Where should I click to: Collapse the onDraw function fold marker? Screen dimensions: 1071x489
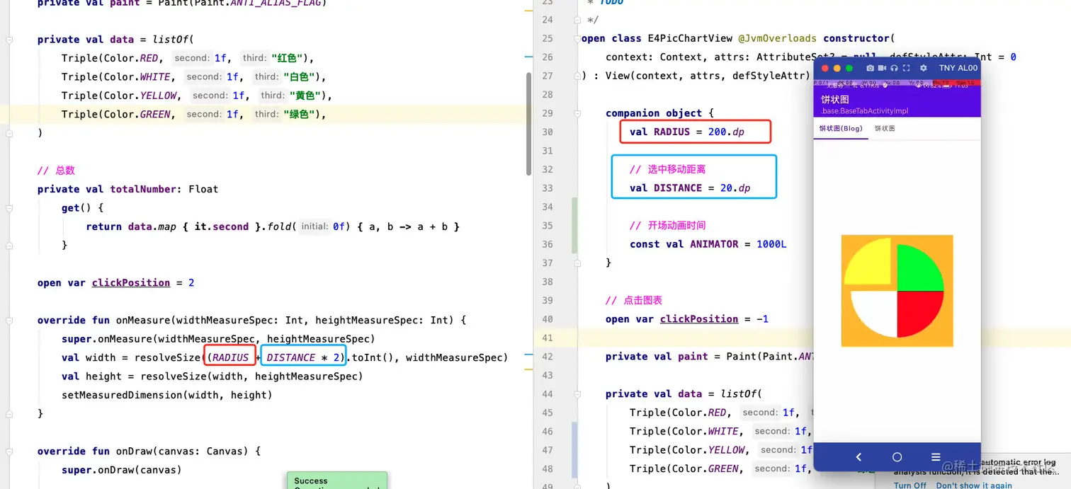(8, 451)
